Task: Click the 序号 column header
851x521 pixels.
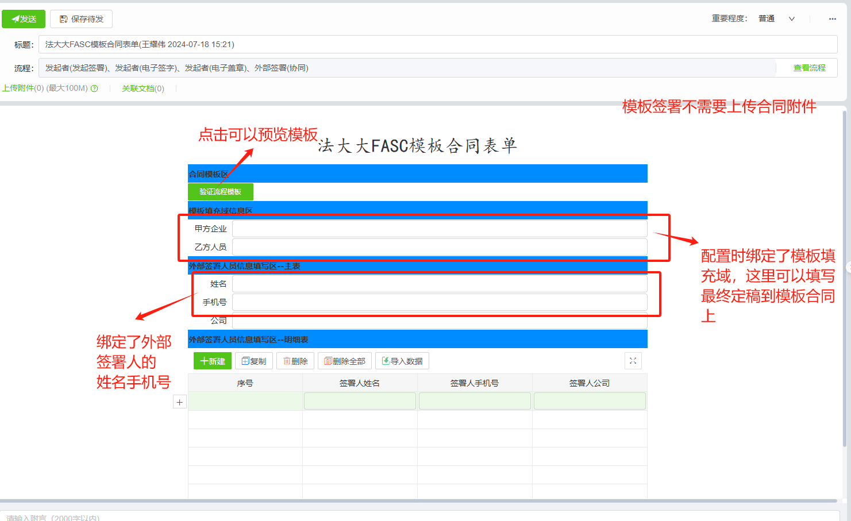Action: tap(245, 383)
